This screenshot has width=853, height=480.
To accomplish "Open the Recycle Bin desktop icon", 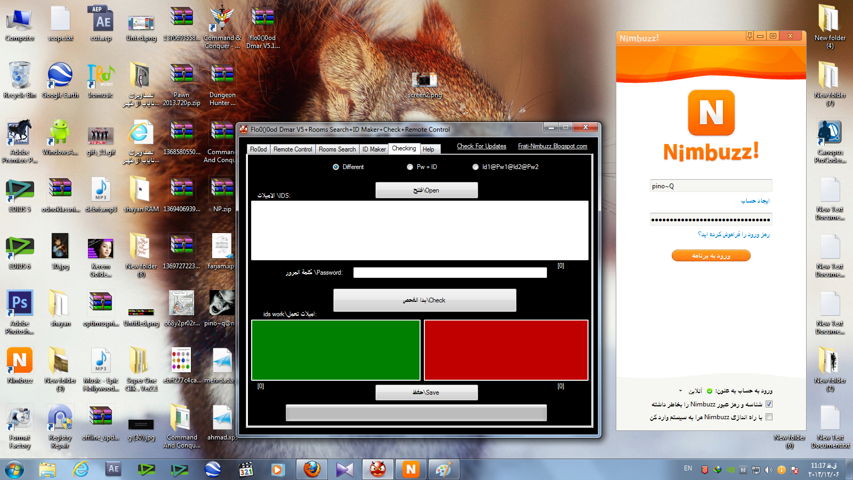I will tap(20, 80).
